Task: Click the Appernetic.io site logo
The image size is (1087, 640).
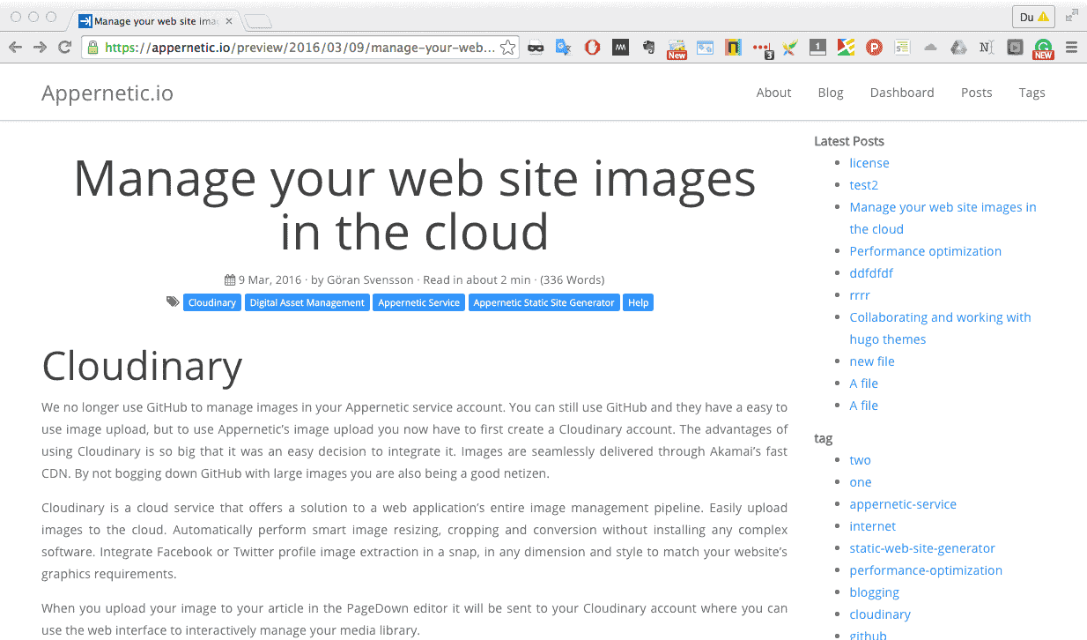Action: [x=107, y=93]
